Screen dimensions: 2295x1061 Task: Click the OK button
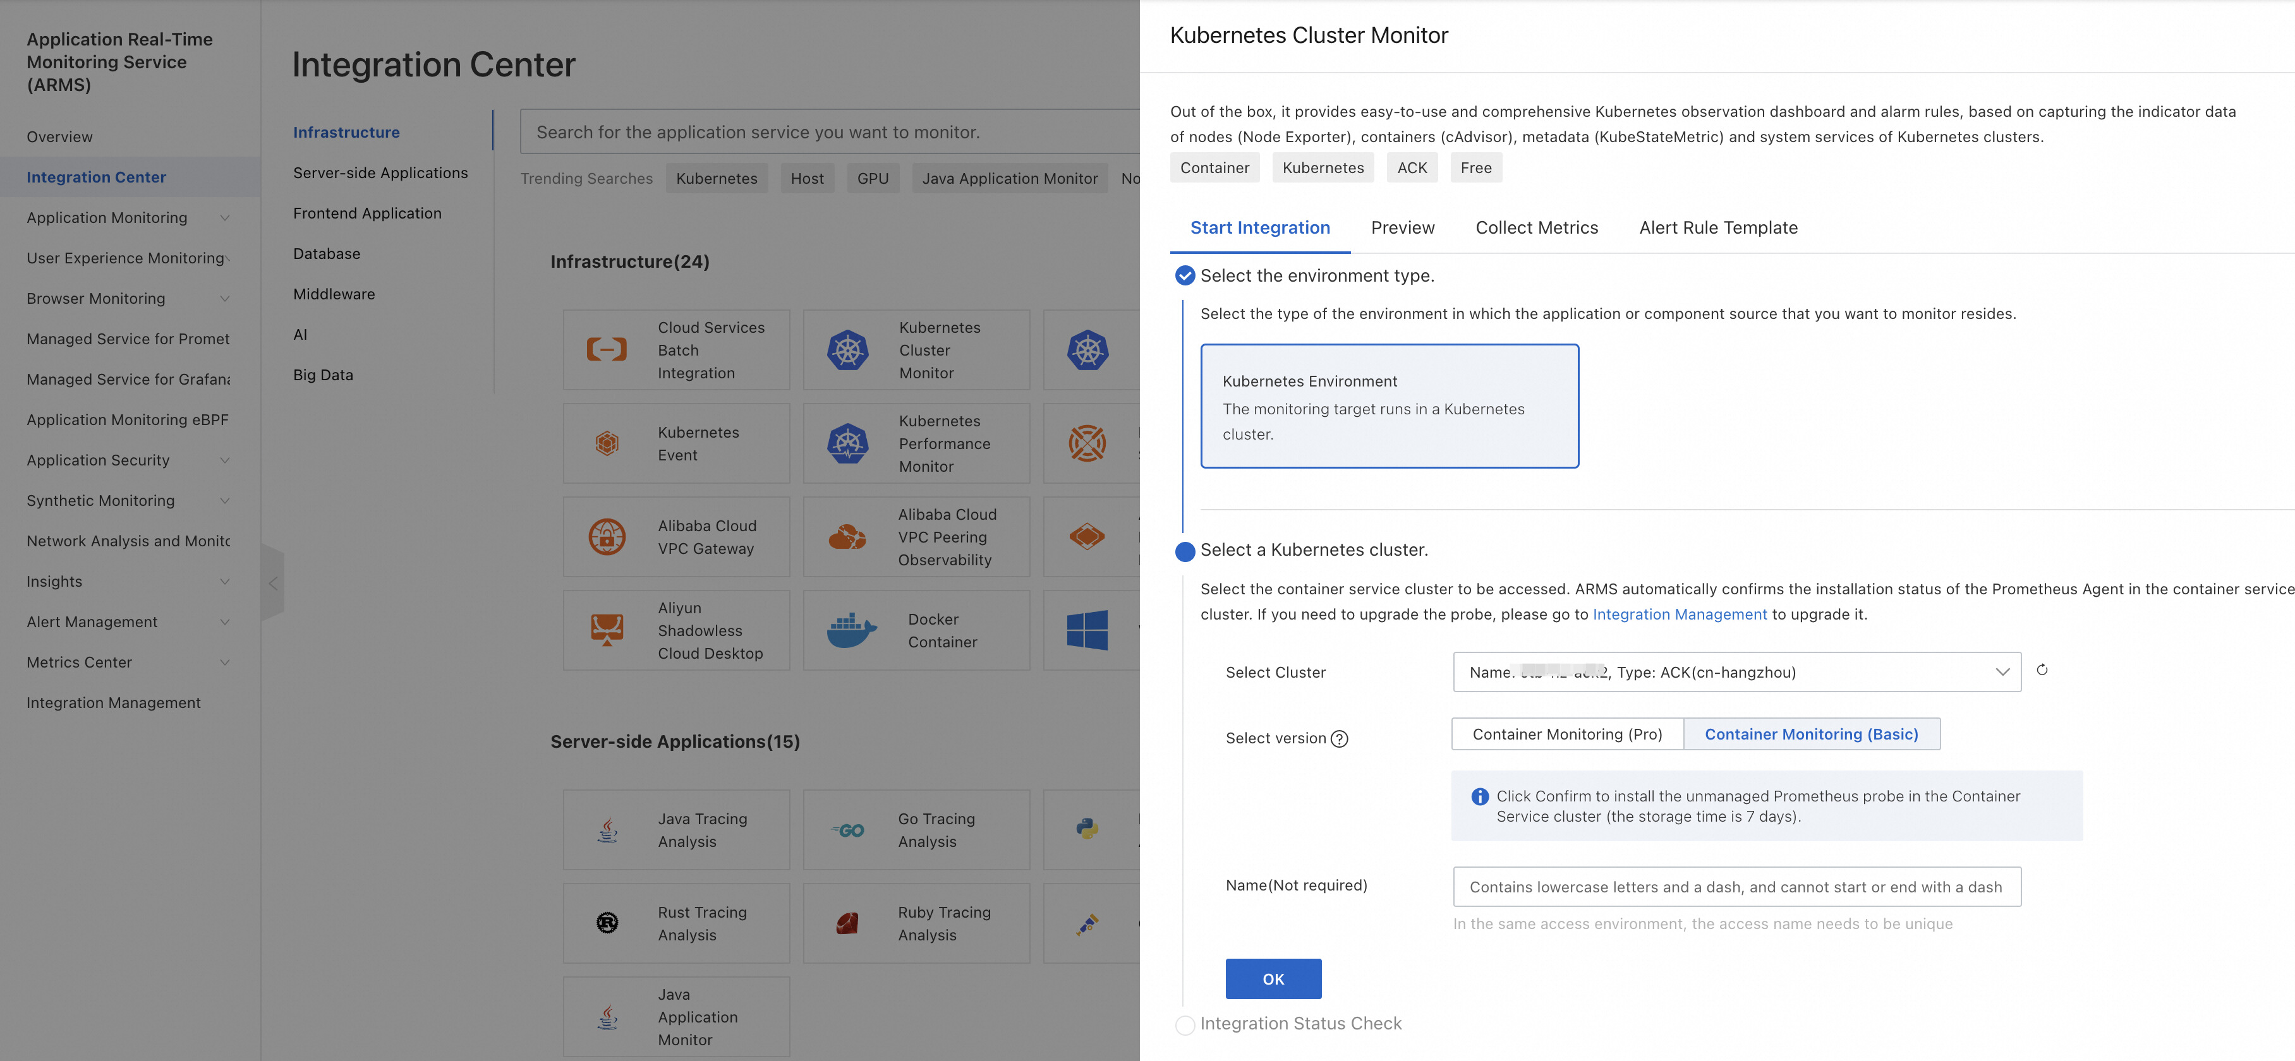click(1273, 978)
